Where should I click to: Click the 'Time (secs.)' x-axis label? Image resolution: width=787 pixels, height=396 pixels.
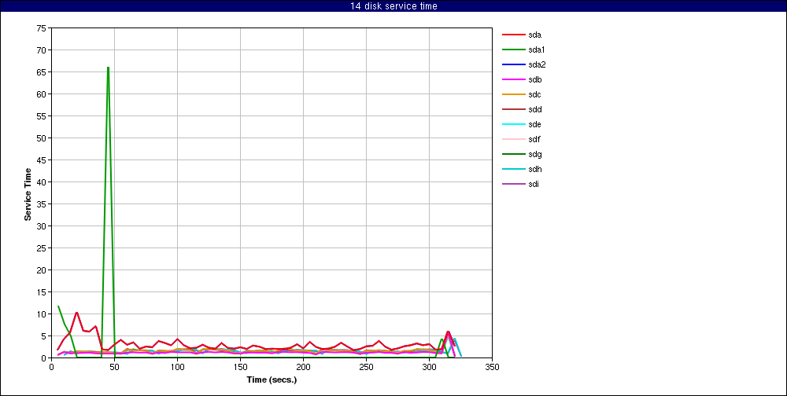(272, 379)
